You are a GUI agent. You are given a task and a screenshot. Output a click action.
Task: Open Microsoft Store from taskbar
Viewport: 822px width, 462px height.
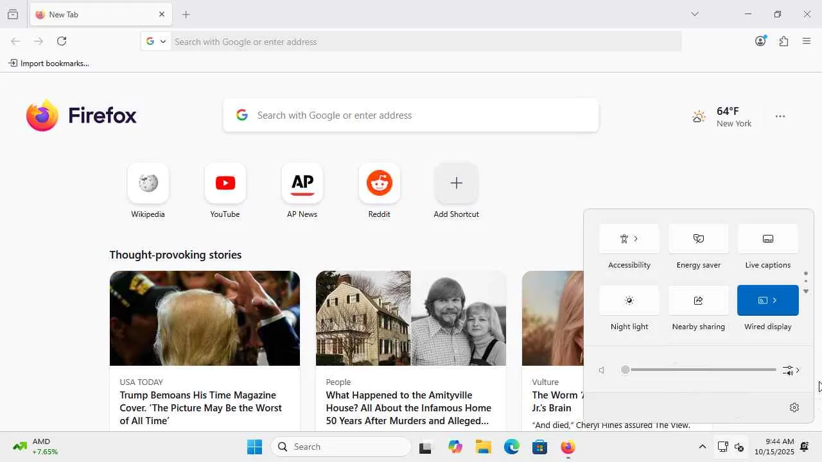click(x=540, y=447)
